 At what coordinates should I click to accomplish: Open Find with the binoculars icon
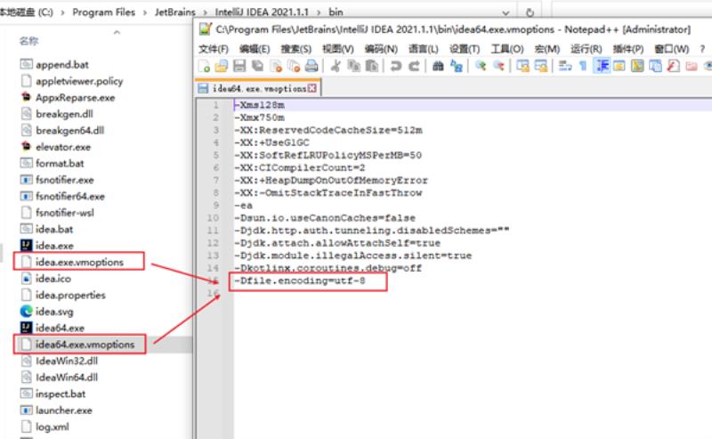point(438,66)
